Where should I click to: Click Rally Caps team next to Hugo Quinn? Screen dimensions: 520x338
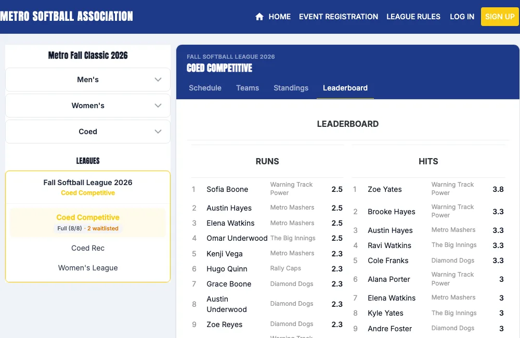click(x=285, y=268)
